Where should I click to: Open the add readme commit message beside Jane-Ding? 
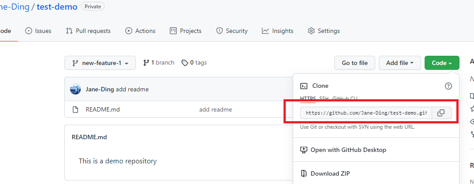pos(132,89)
